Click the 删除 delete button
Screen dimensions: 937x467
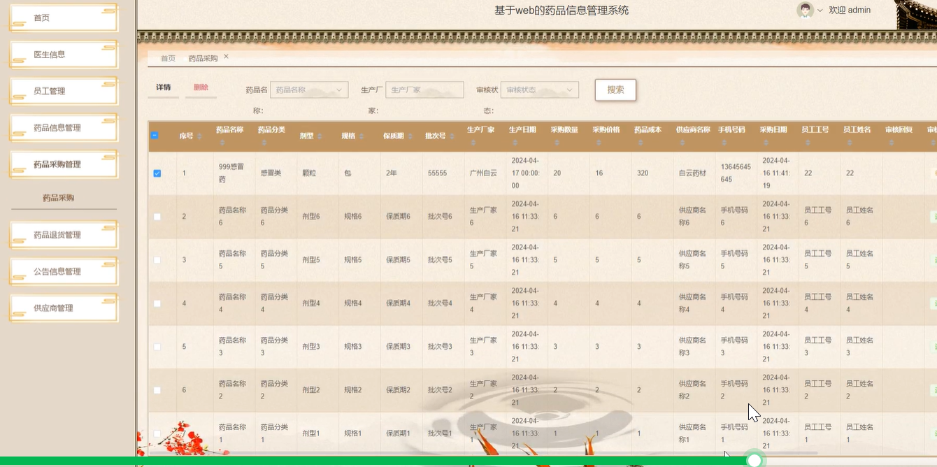pyautogui.click(x=201, y=87)
